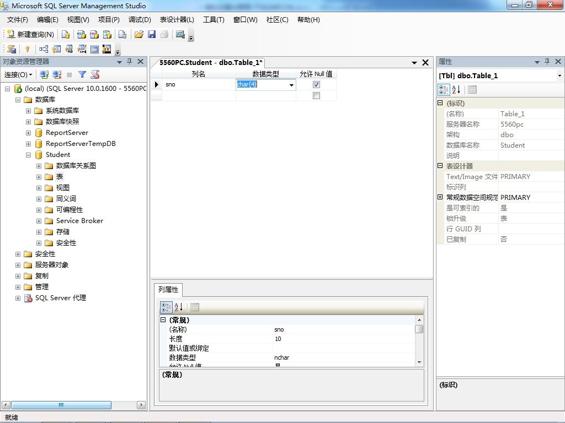
Task: Click the Manage Indexes and Keys icon
Action: [56, 49]
